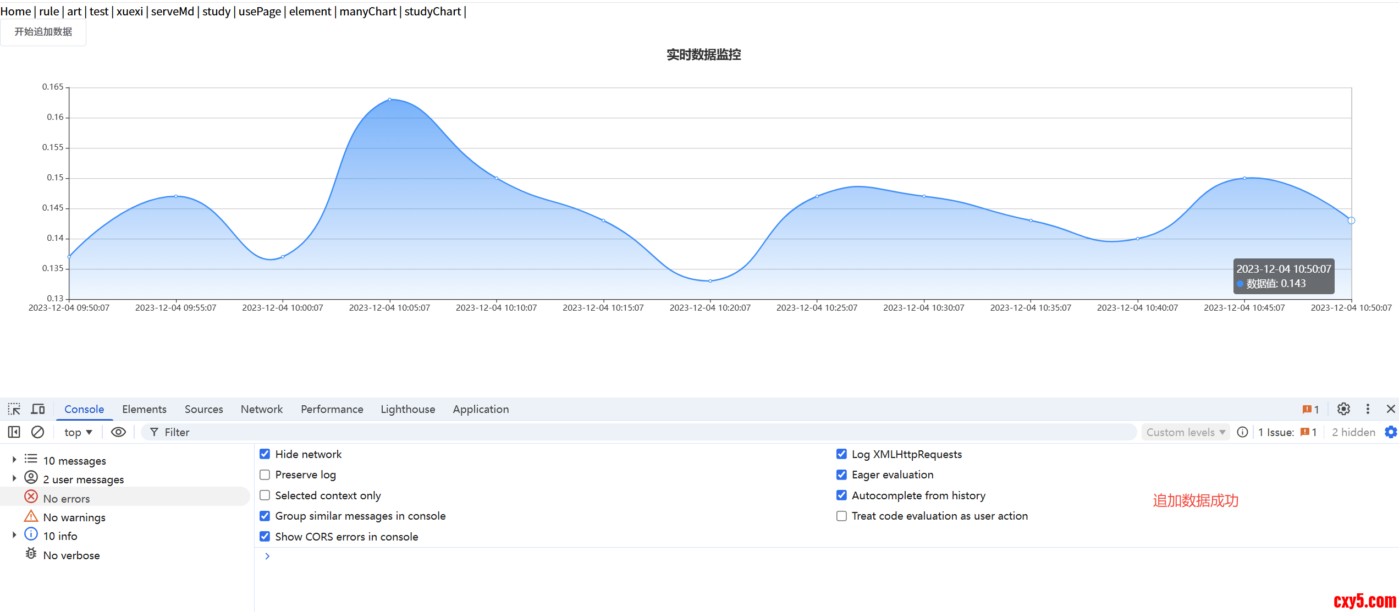Click the clear console icon
The width and height of the screenshot is (1399, 612).
pyautogui.click(x=37, y=432)
